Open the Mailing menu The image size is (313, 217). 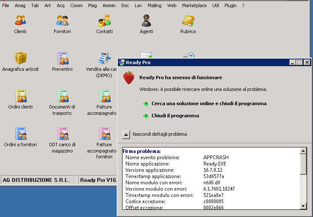154,5
